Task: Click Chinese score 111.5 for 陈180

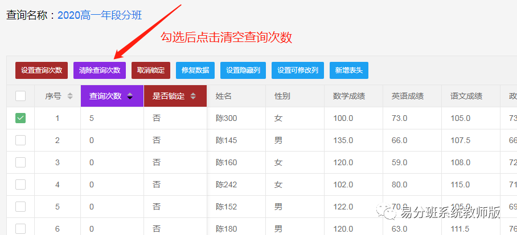Action: [460, 229]
